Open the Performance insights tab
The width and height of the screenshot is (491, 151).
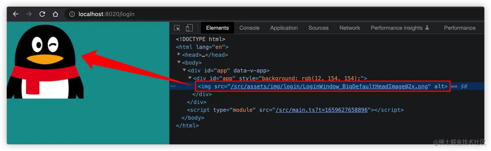point(400,28)
